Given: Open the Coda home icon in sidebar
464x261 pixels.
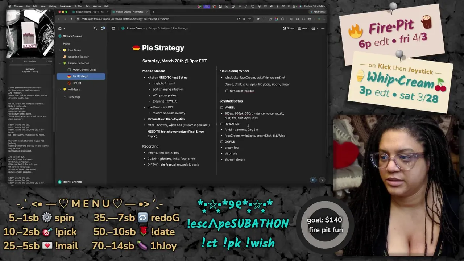Looking at the screenshot, I should tap(60, 28).
